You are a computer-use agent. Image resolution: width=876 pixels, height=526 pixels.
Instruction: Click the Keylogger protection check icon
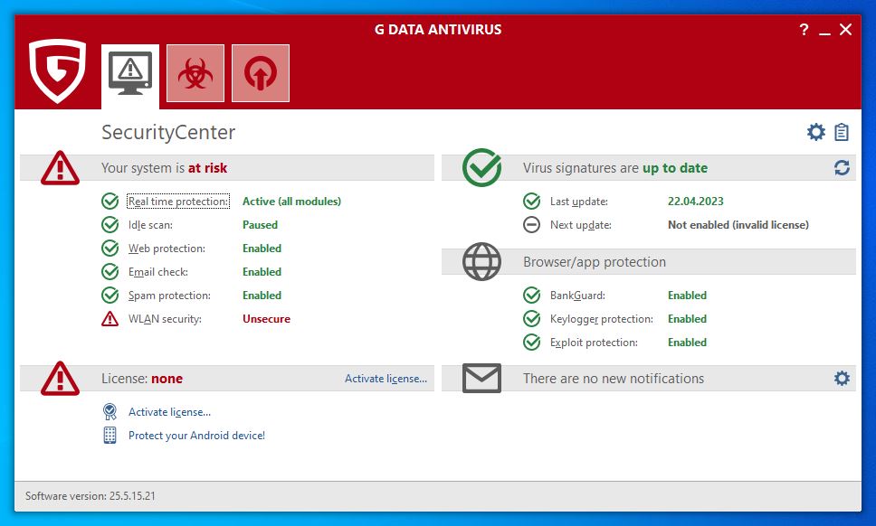pyautogui.click(x=532, y=318)
